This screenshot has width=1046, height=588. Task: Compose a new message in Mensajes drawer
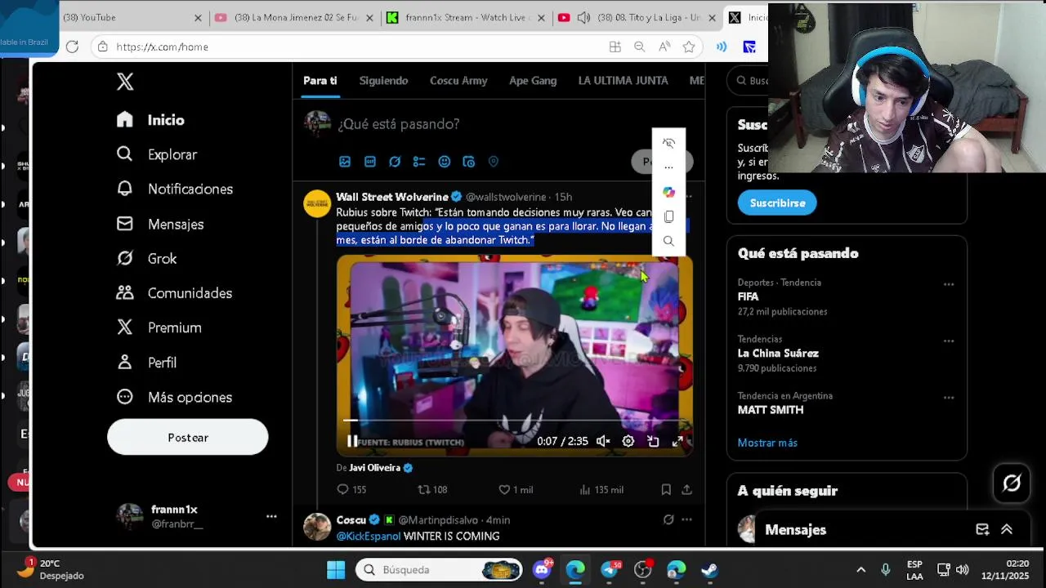pos(982,529)
